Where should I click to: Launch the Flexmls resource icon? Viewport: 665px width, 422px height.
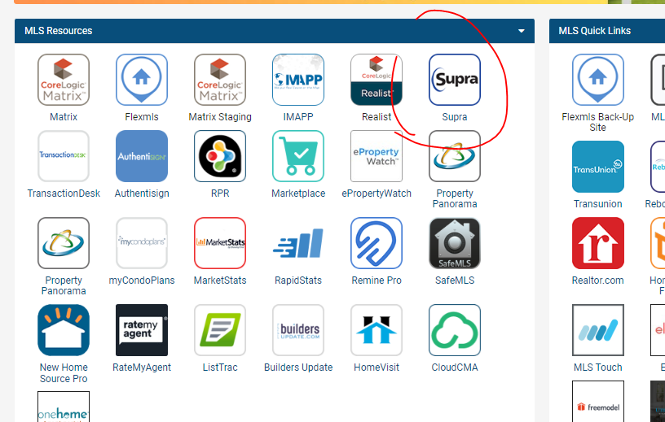click(142, 80)
